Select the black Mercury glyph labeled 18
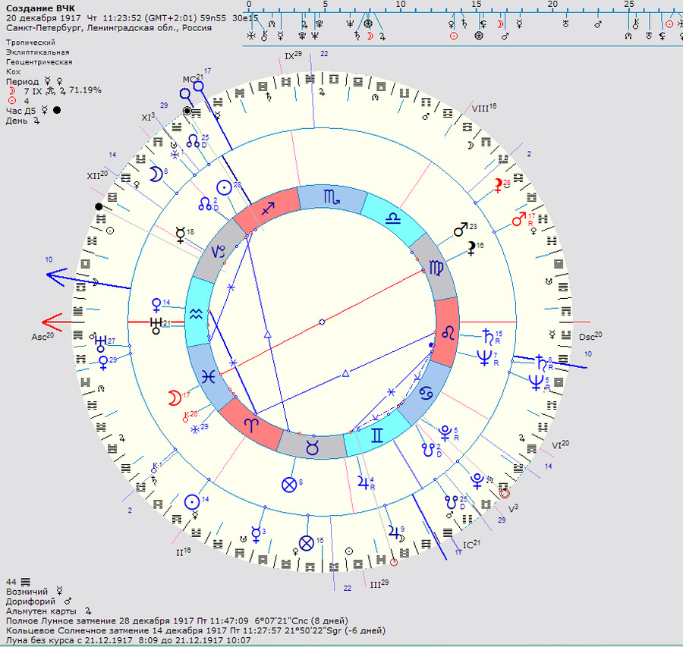This screenshot has height=647, width=683. (x=180, y=234)
